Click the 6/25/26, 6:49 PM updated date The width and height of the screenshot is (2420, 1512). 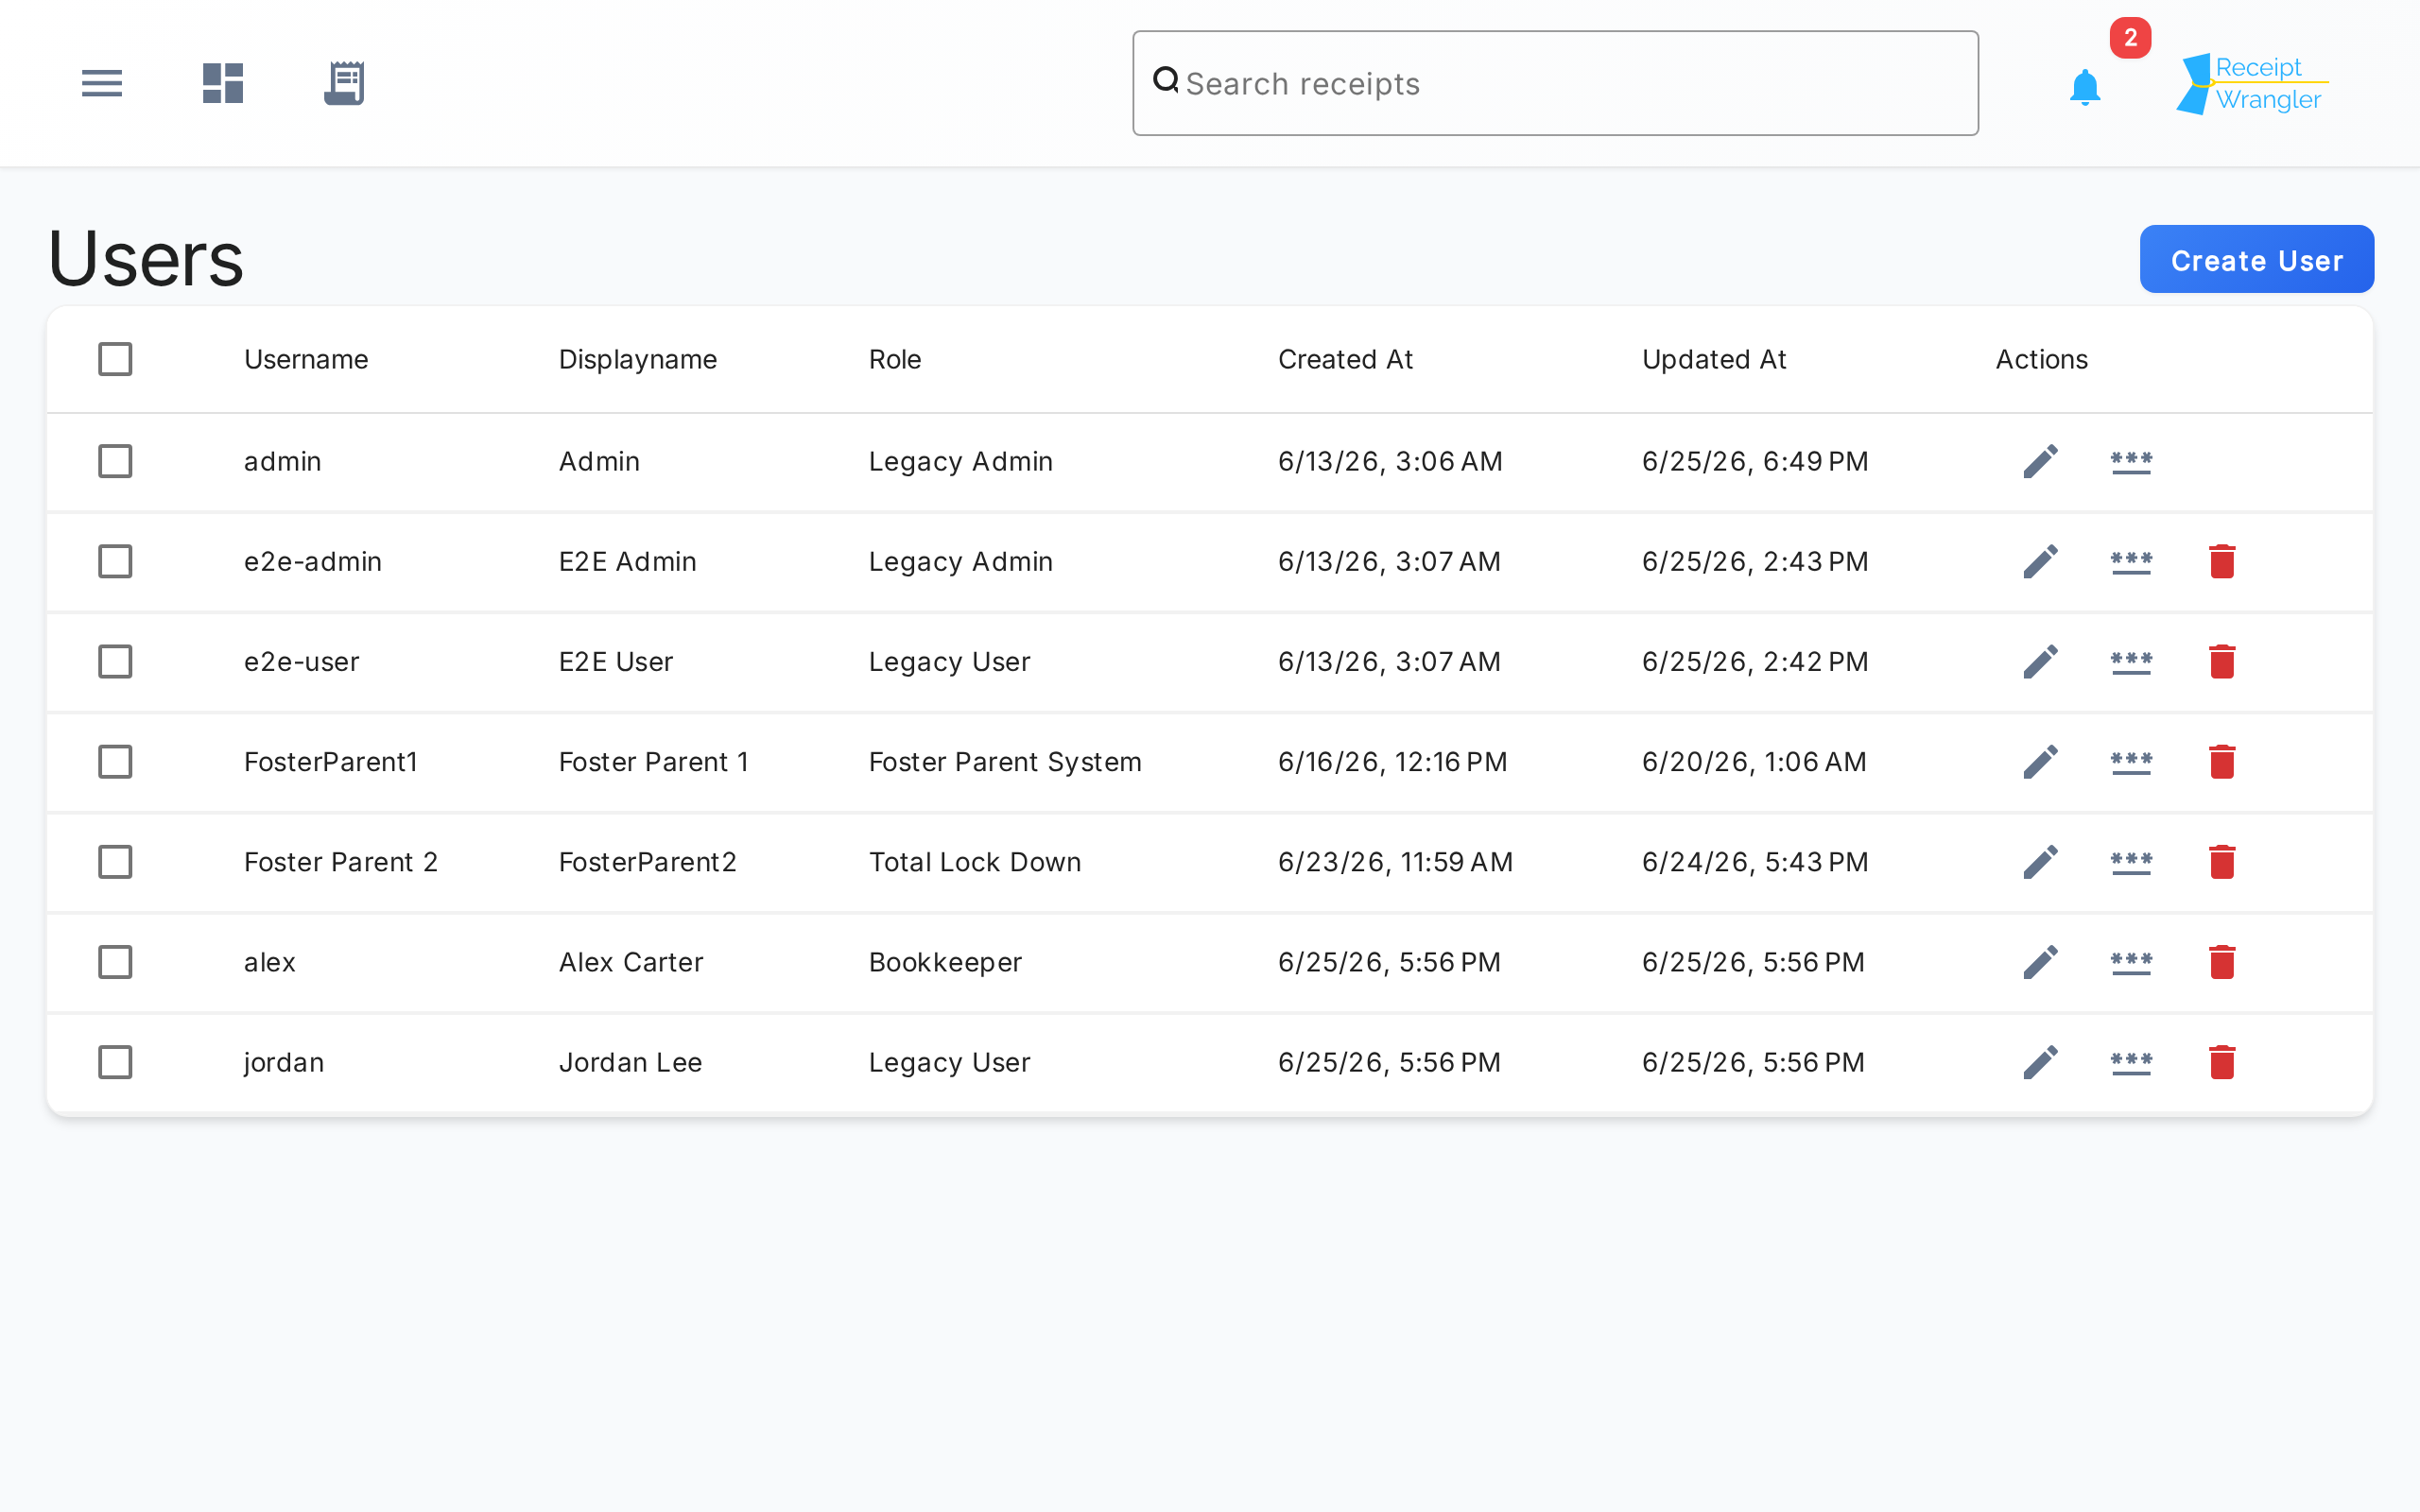click(1755, 461)
